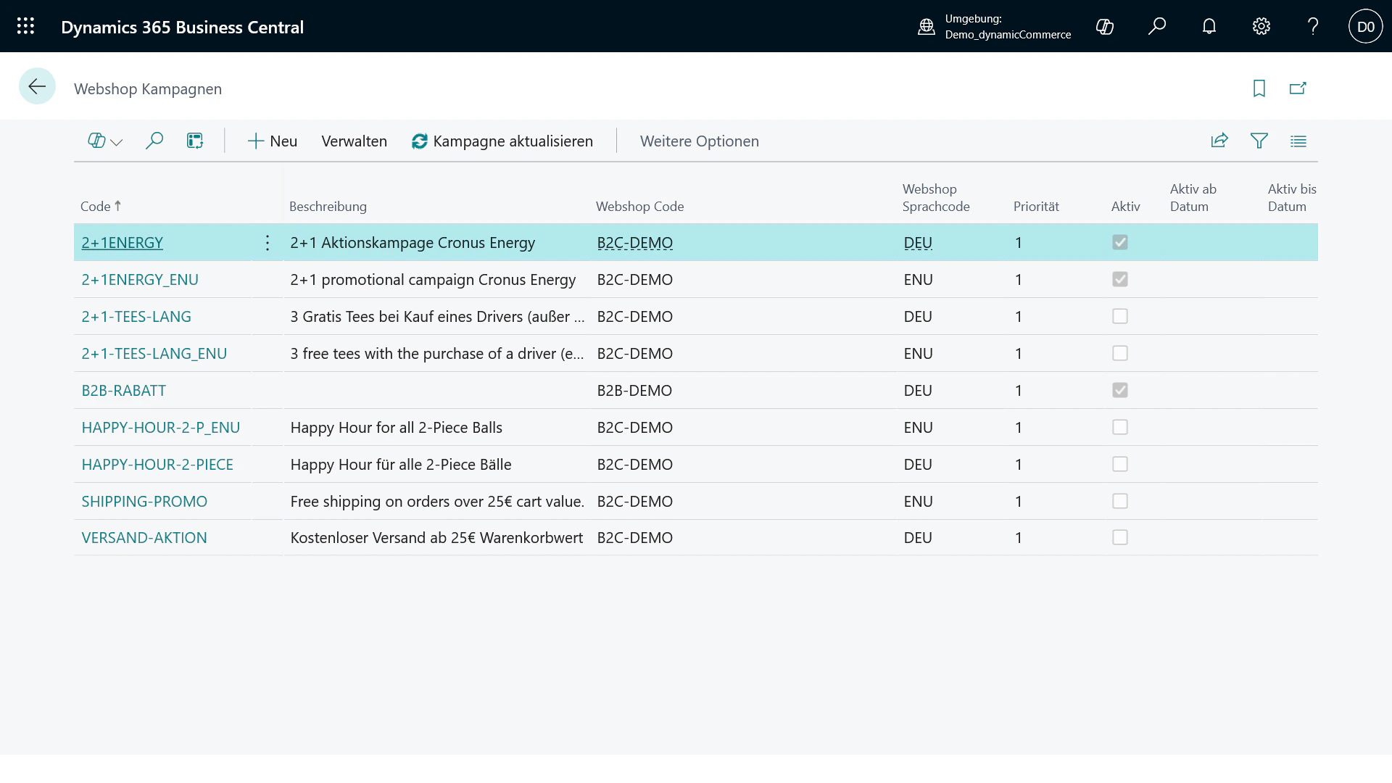1392x783 pixels.
Task: Search the list with toolbar magnifier
Action: 154,141
